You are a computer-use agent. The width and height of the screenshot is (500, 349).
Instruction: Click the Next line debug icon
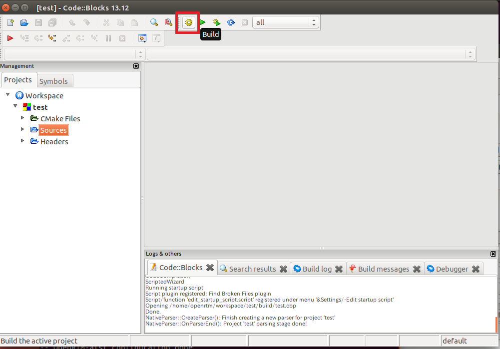tap(38, 38)
